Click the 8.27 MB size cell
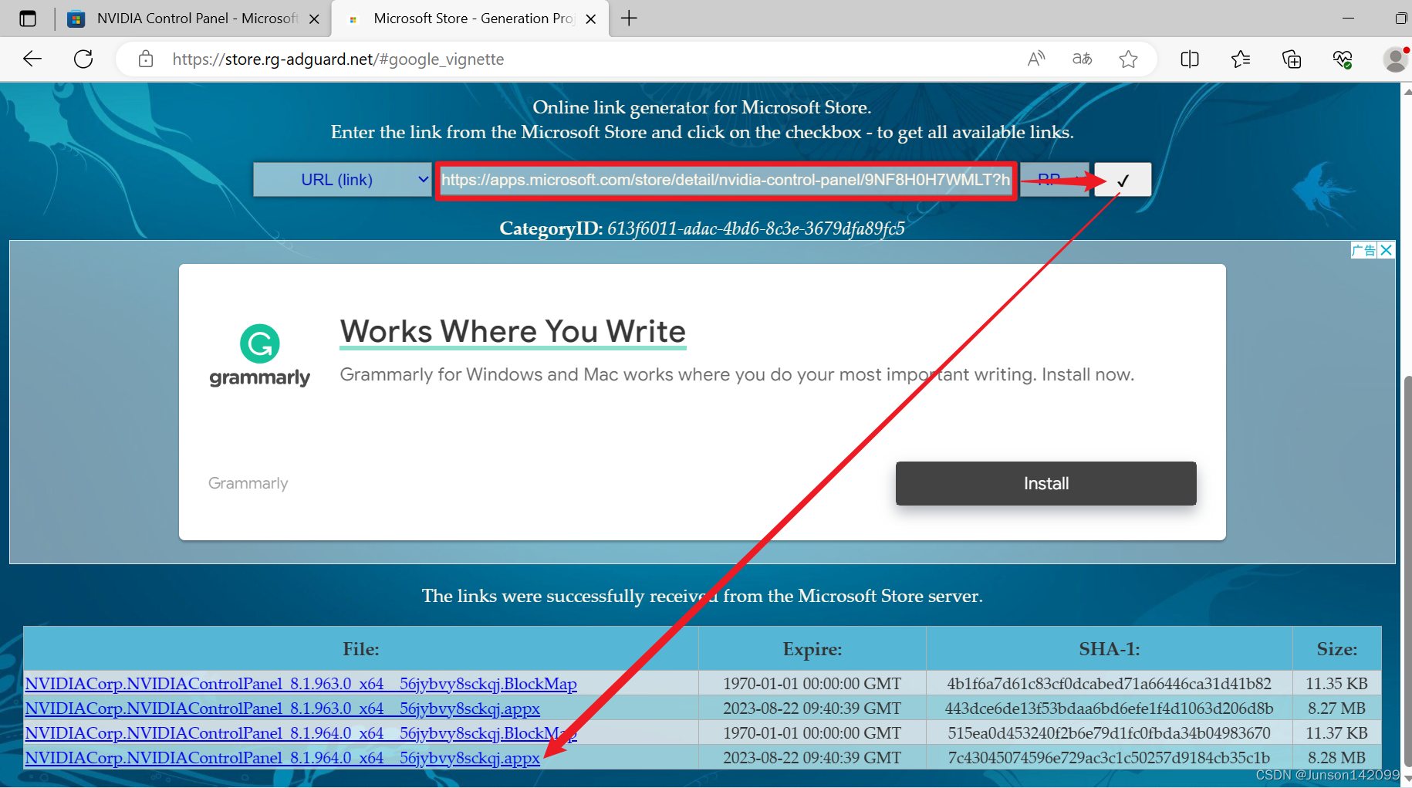 click(1337, 709)
